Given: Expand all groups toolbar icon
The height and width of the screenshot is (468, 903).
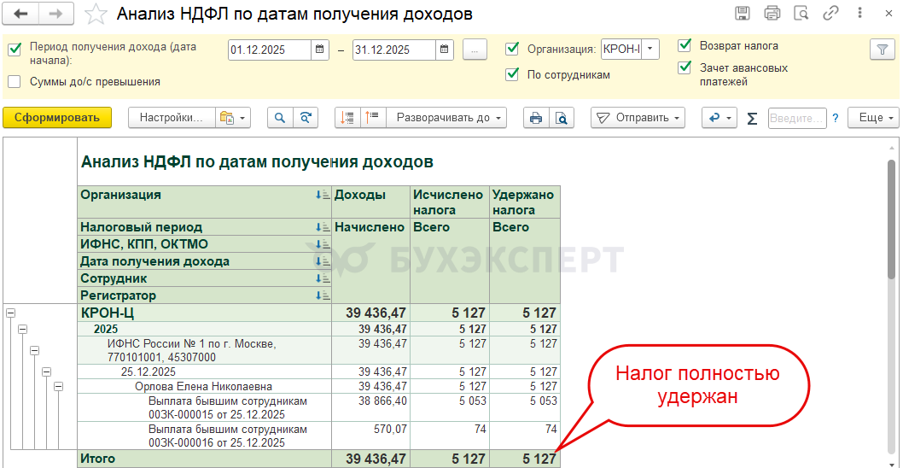Looking at the screenshot, I should 373,118.
